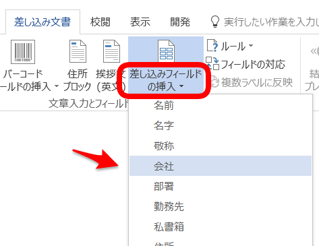Viewport: 319px width, 246px height.
Task: Choose 名前 in the dropdown list
Action: tap(221, 105)
